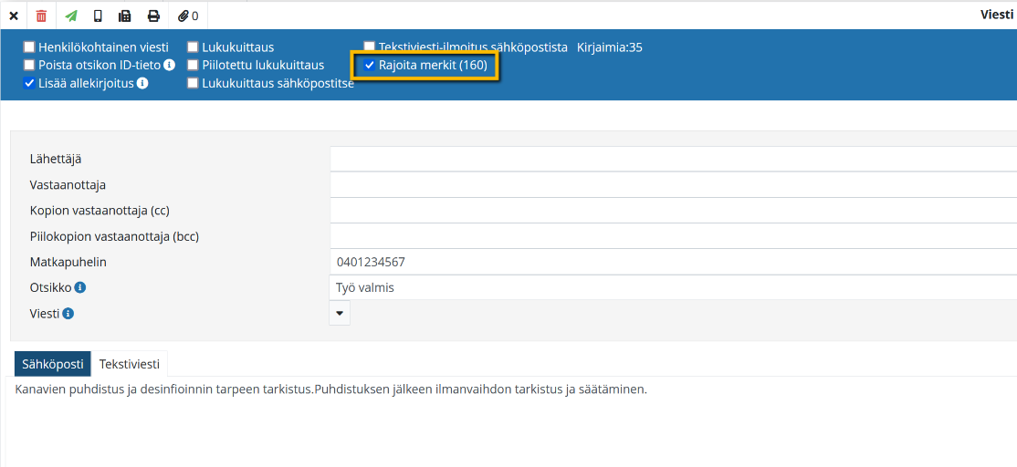Enable Henkilökohtainen viesti checkbox
This screenshot has width=1017, height=467.
[x=30, y=47]
